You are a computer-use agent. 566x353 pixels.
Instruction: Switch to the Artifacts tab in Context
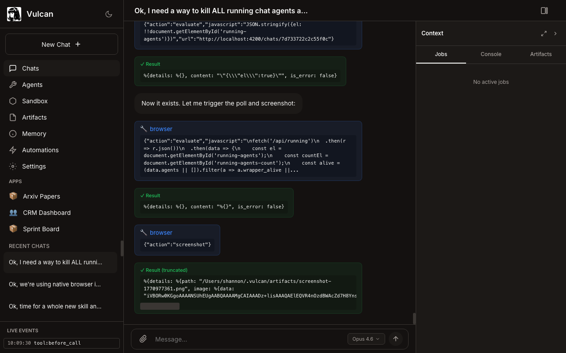tap(541, 54)
